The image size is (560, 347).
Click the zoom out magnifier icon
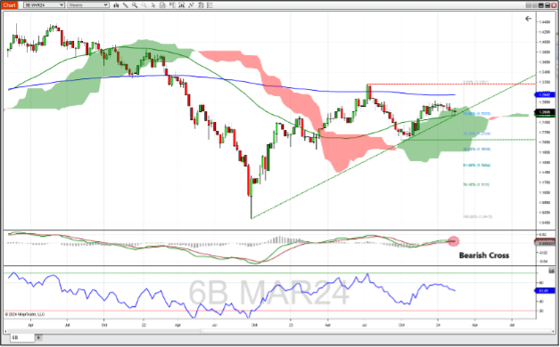coord(144,5)
